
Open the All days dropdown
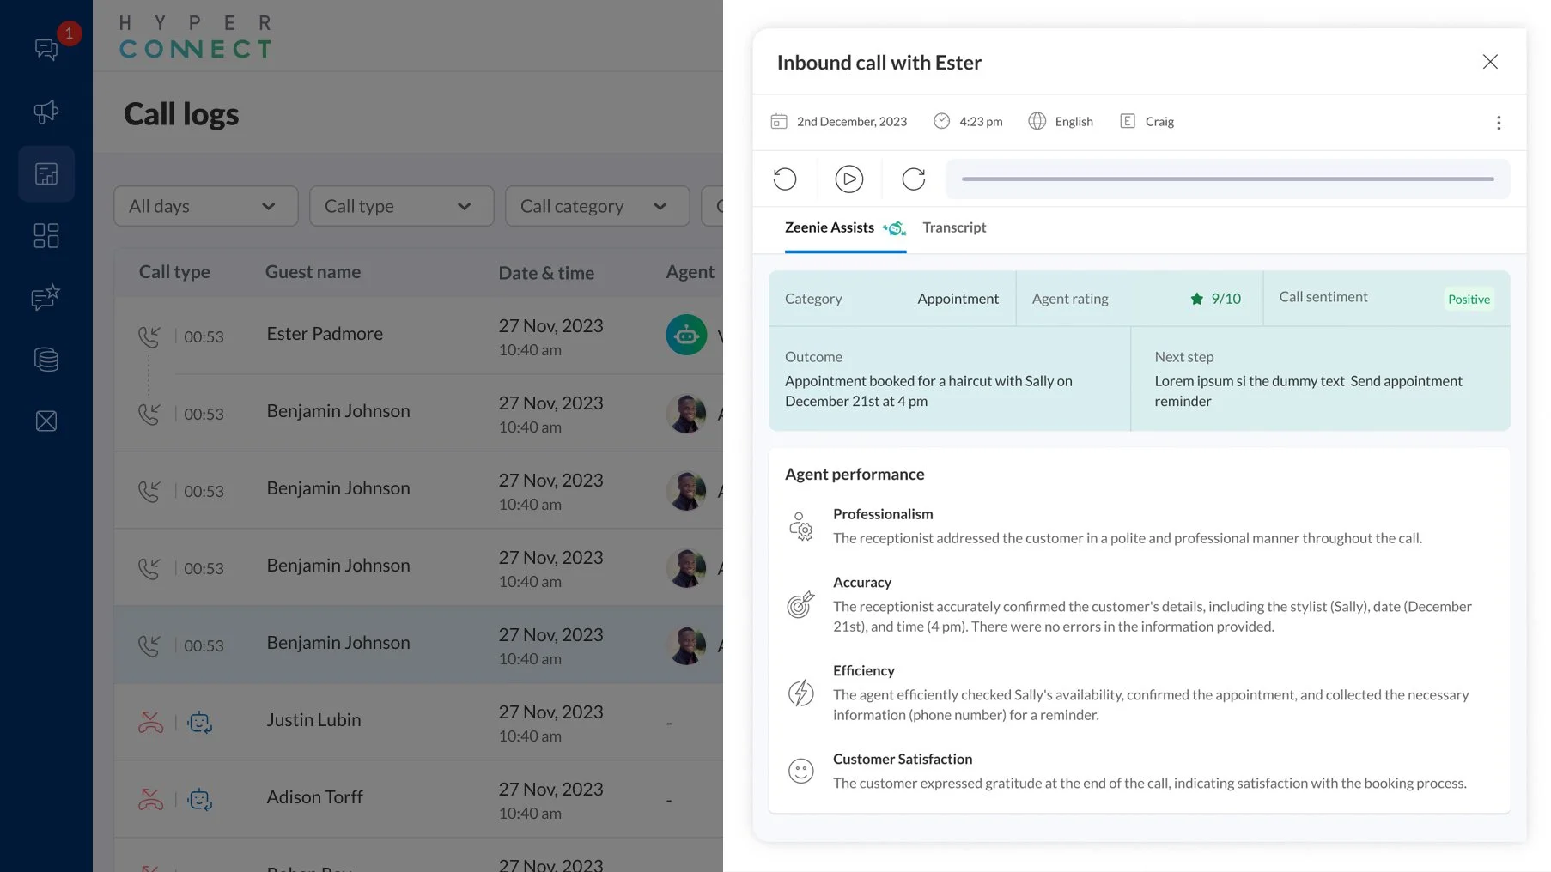205,206
